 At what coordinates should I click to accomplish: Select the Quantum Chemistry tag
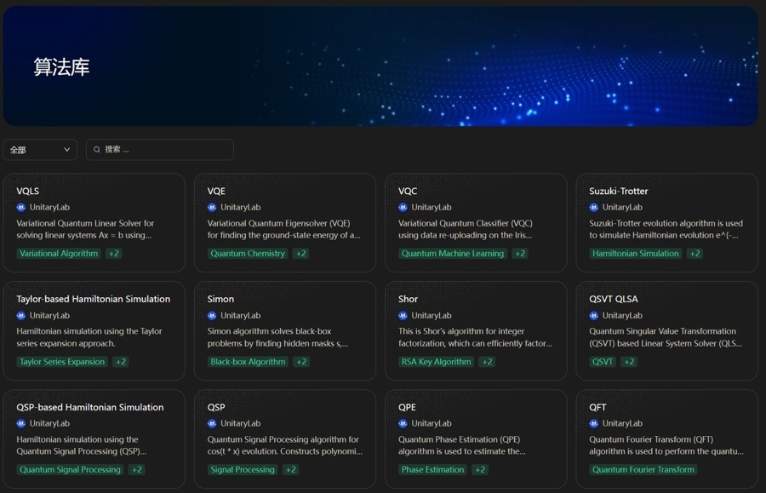pyautogui.click(x=248, y=254)
